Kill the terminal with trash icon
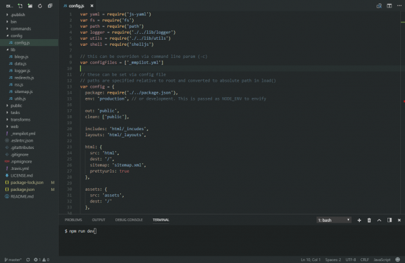The image size is (405, 263). tap(369, 220)
